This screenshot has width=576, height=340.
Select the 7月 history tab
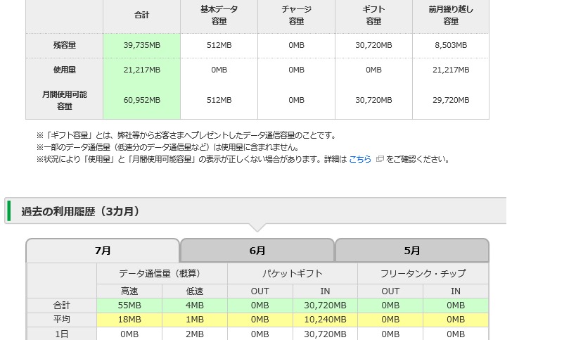(103, 251)
